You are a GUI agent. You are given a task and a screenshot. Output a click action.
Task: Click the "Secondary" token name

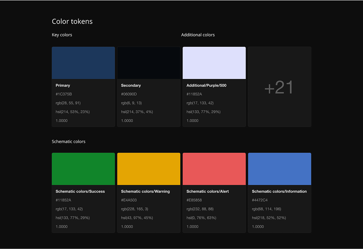131,85
